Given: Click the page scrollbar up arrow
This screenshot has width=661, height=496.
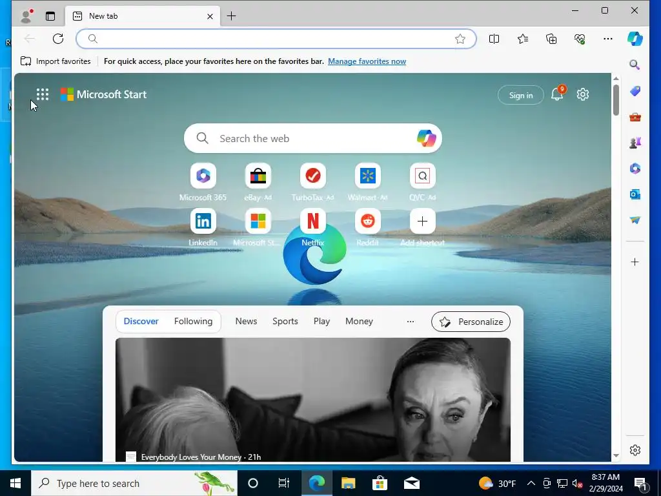Looking at the screenshot, I should 616,78.
